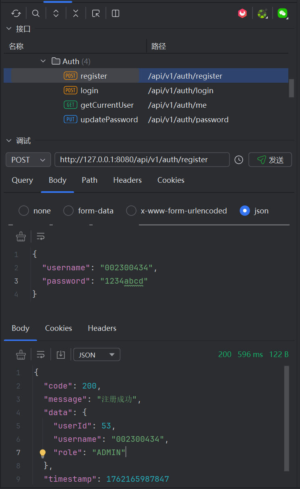Image resolution: width=300 pixels, height=489 pixels.
Task: Click the path /api/v1/auth/me
Action: [x=177, y=105]
